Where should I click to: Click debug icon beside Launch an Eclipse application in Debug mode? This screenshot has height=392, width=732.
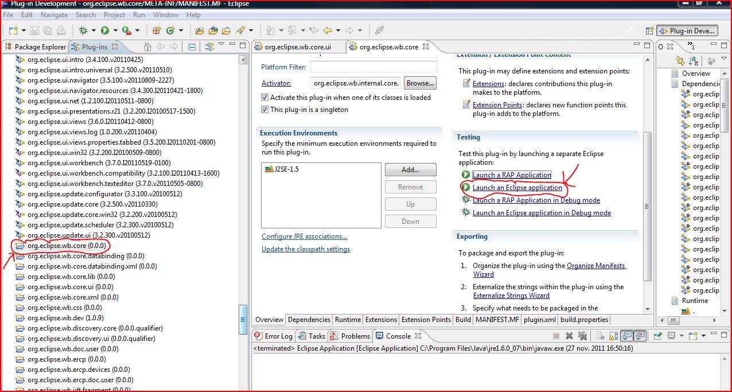point(466,213)
